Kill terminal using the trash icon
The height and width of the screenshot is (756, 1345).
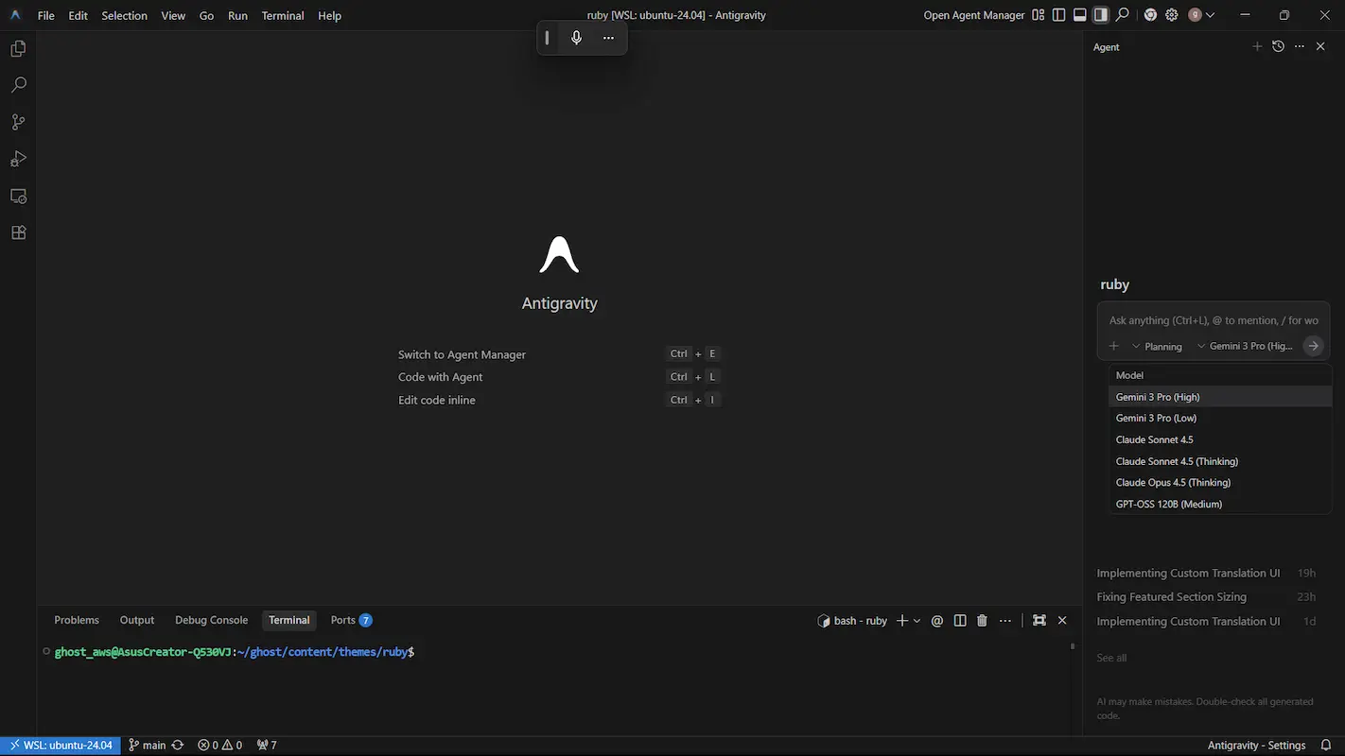(x=982, y=621)
